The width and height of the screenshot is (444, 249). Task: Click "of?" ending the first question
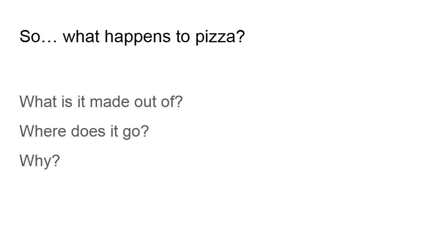[171, 101]
